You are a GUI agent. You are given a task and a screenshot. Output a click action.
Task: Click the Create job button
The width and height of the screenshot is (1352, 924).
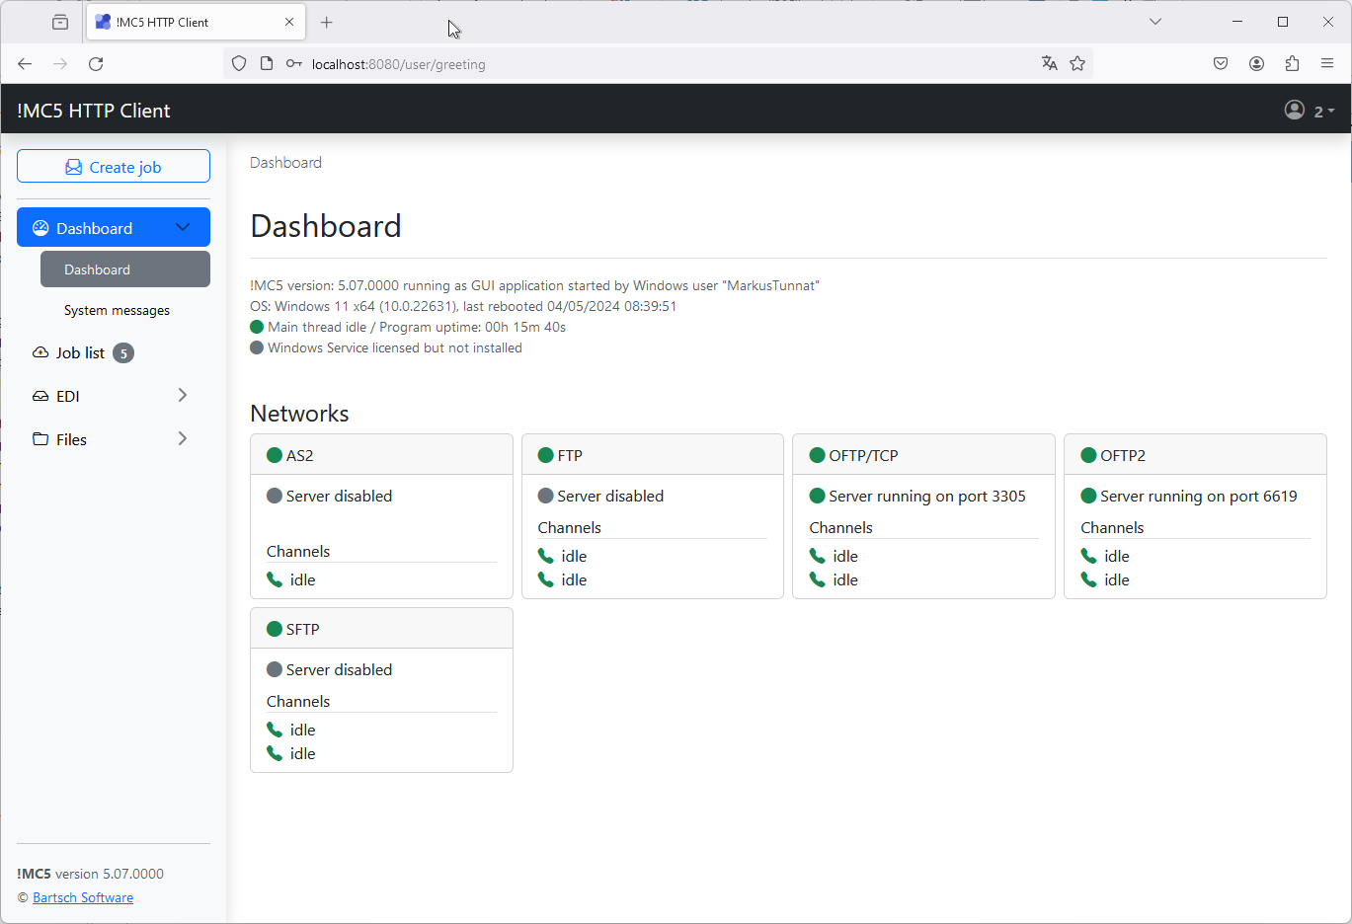[114, 167]
